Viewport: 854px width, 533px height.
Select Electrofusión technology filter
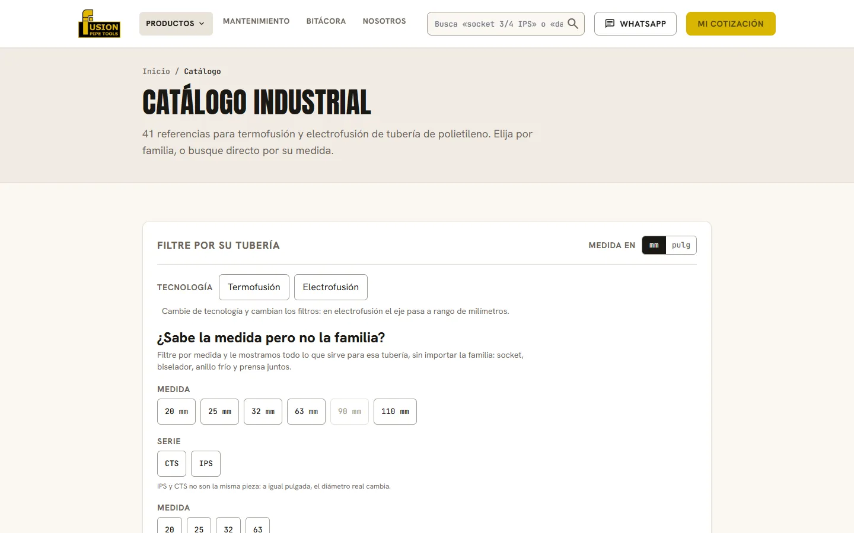pyautogui.click(x=331, y=287)
